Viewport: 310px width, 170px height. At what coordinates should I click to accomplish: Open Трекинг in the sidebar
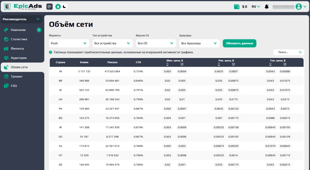pos(17,76)
